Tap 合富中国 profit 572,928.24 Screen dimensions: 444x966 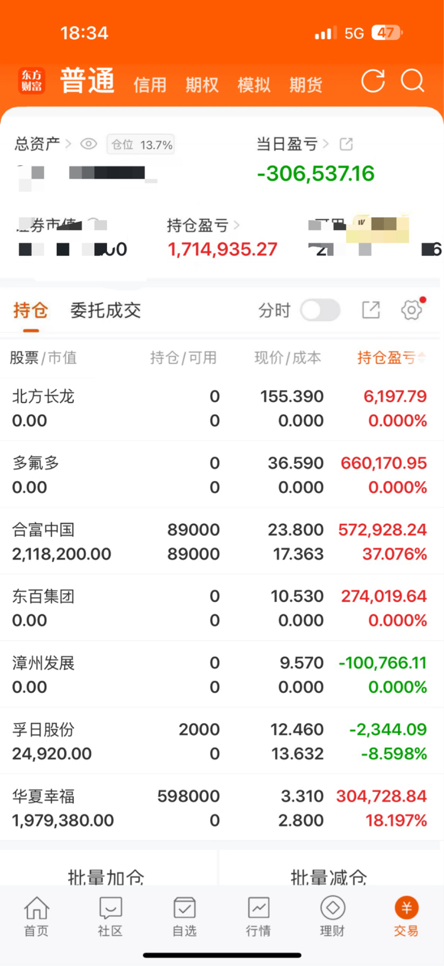coord(383,529)
